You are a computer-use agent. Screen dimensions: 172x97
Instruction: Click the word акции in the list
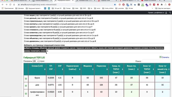pos(32,15)
